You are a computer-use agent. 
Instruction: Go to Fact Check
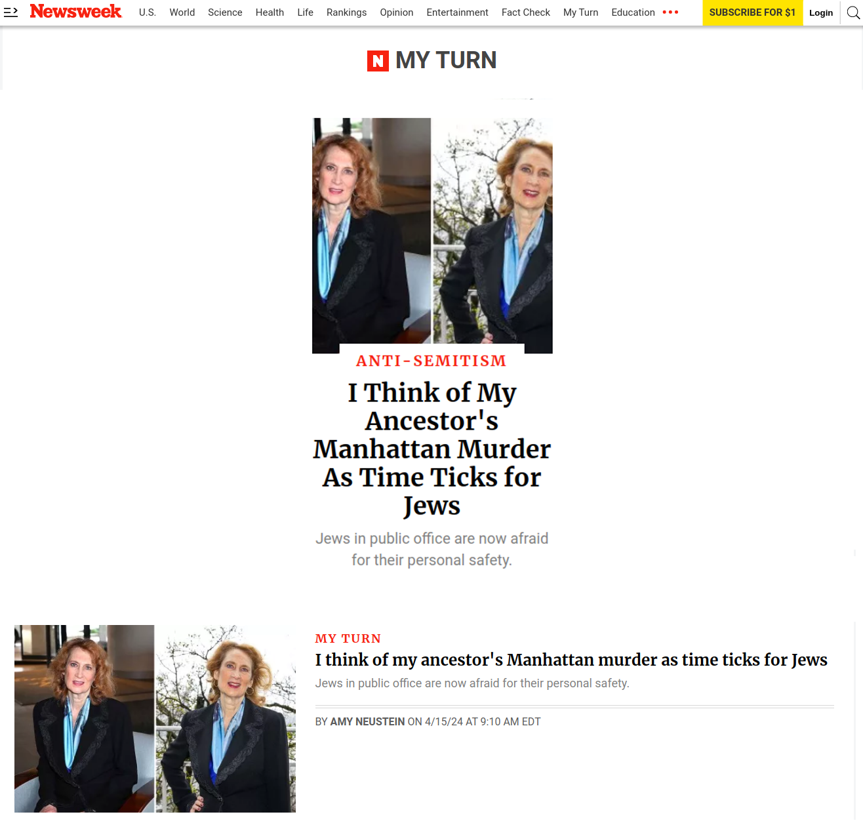click(x=526, y=12)
